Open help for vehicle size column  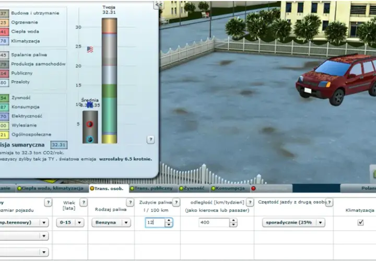pos(48,203)
